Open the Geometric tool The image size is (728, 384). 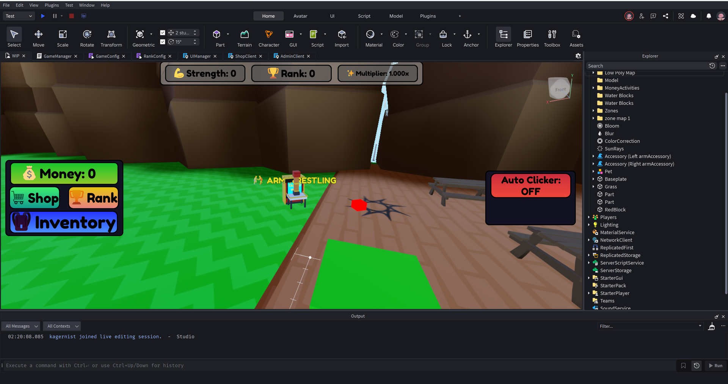(x=140, y=38)
